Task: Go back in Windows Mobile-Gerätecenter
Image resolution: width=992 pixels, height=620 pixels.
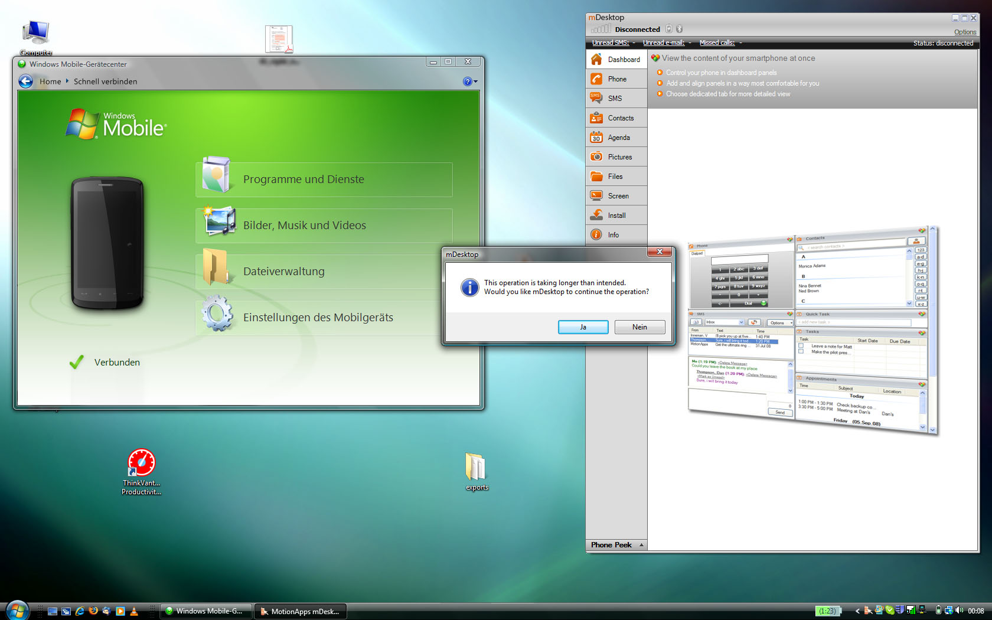Action: [25, 81]
